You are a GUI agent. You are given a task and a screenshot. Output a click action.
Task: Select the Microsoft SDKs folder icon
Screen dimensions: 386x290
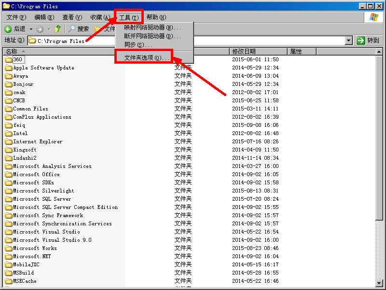point(9,183)
